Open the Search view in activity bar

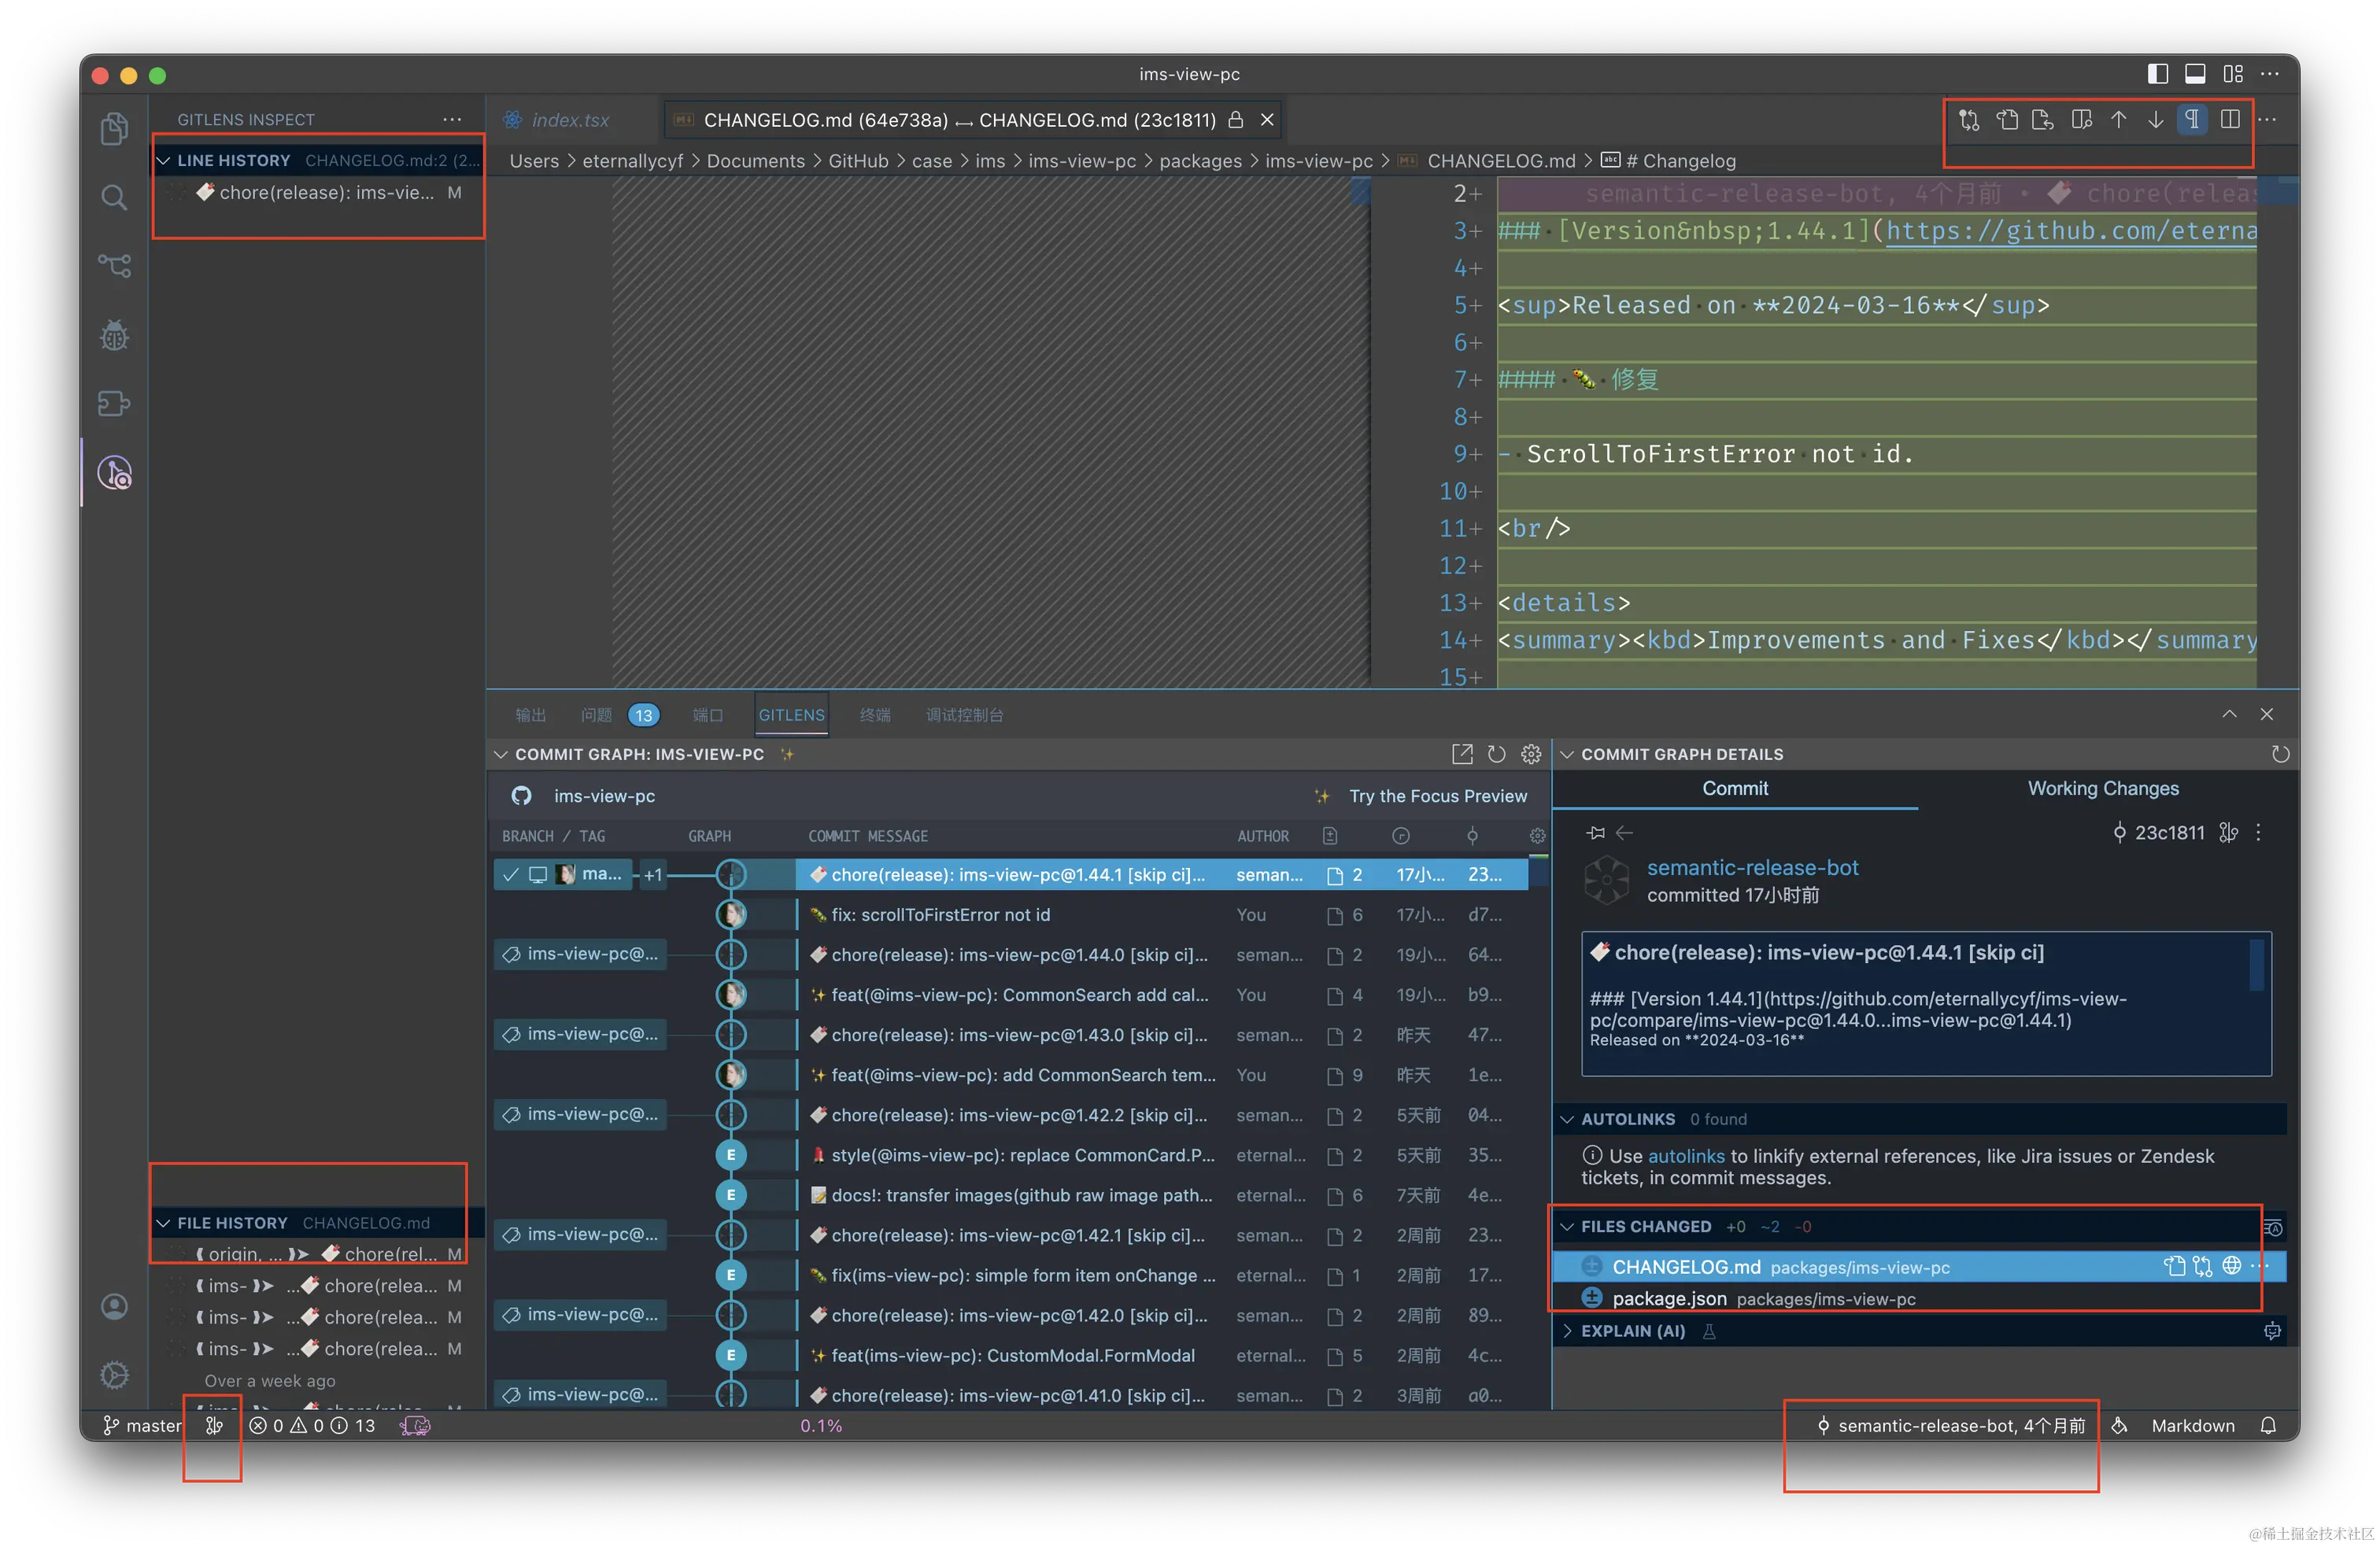point(114,197)
